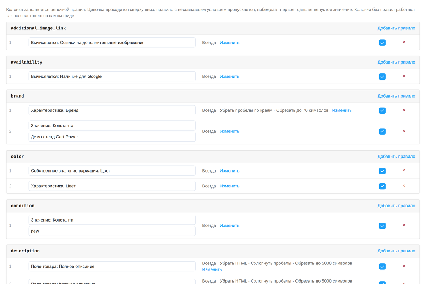This screenshot has width=426, height=284.
Task: Click "Добавить правило" in the color section
Action: click(x=396, y=157)
